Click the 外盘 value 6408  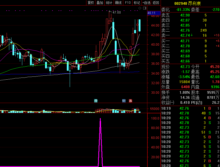[186, 87]
